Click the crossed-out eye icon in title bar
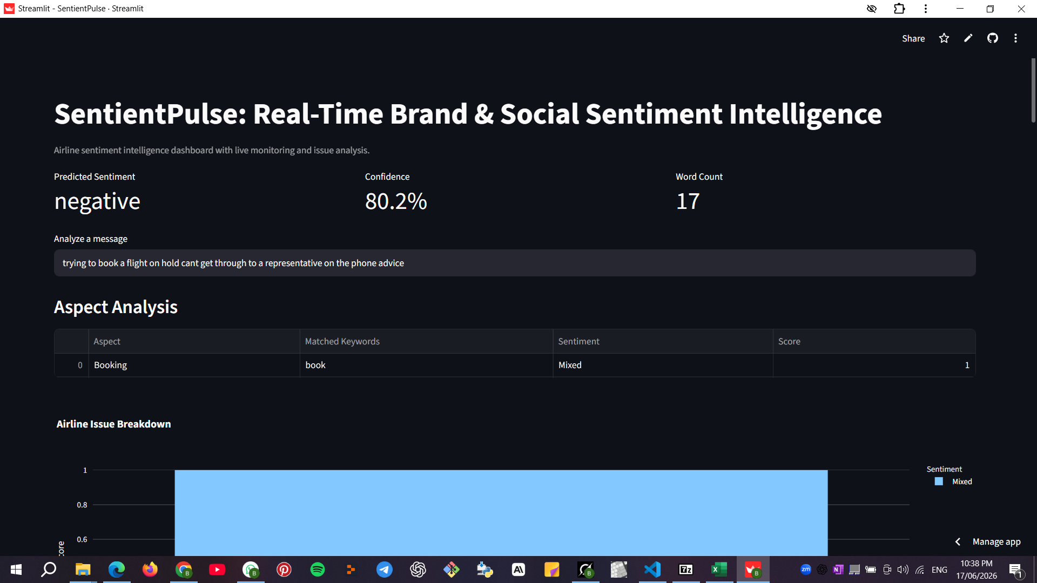The image size is (1037, 583). [x=872, y=9]
